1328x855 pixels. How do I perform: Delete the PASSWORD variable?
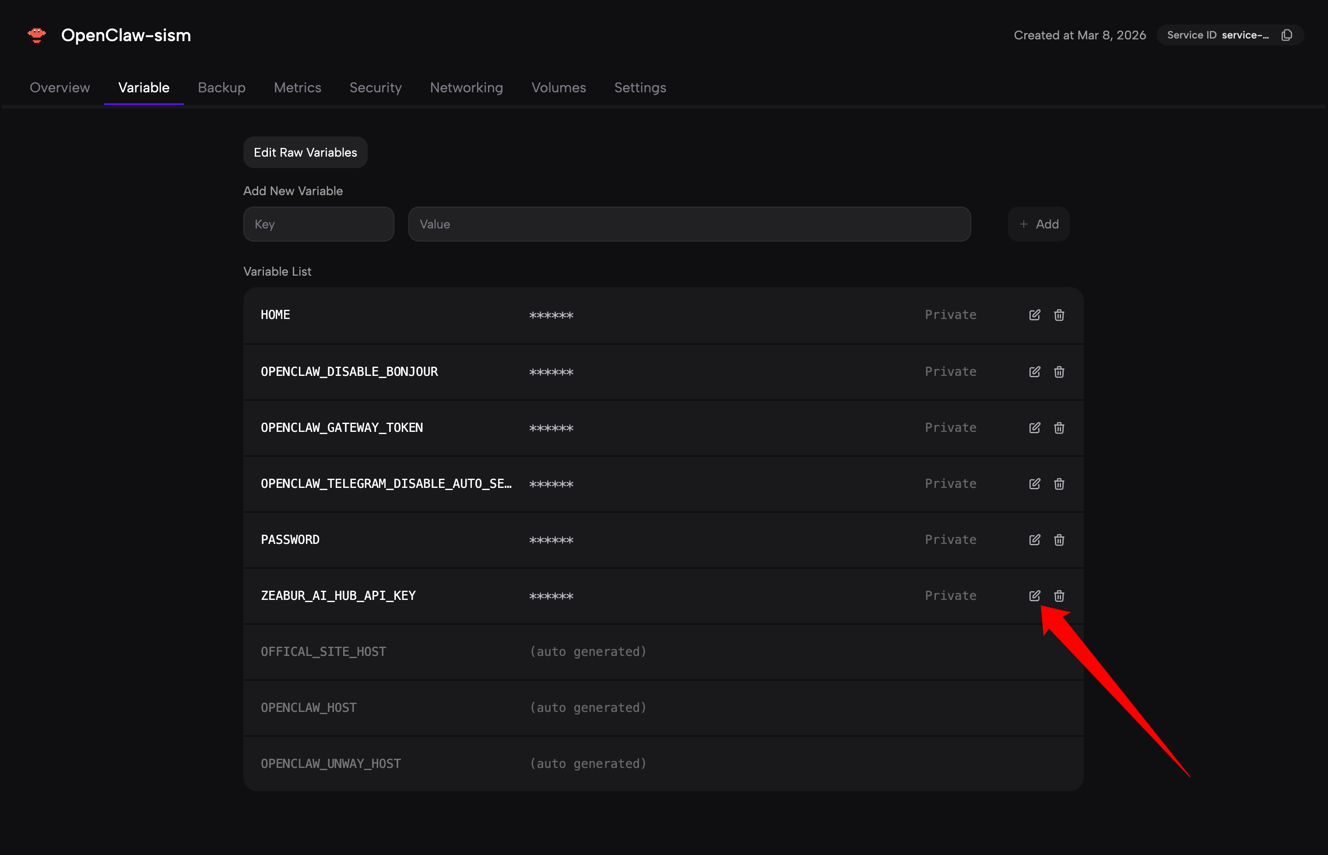[x=1059, y=540]
